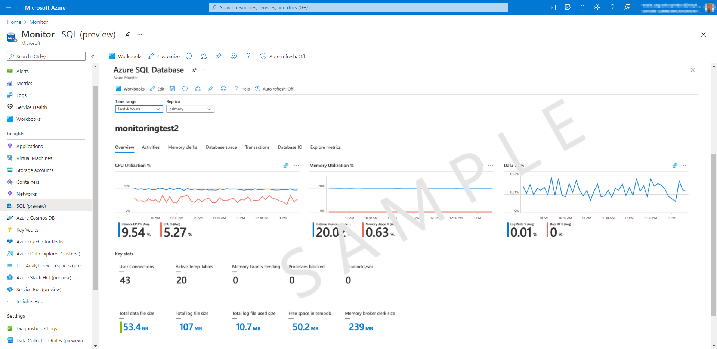This screenshot has width=717, height=349.
Task: Refresh the outer Monitor toolbar
Action: tap(189, 56)
